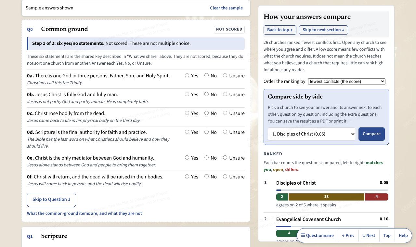Expand Disciples of Christ ranked entry
Image resolution: width=416 pixels, height=247 pixels.
pyautogui.click(x=326, y=194)
